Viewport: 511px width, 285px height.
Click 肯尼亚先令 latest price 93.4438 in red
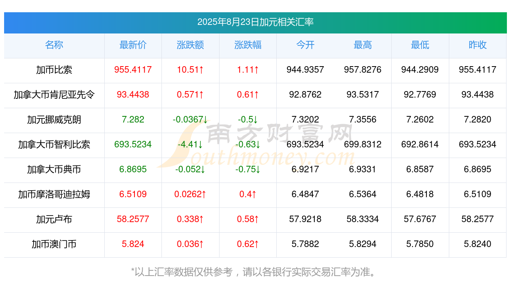133,95
